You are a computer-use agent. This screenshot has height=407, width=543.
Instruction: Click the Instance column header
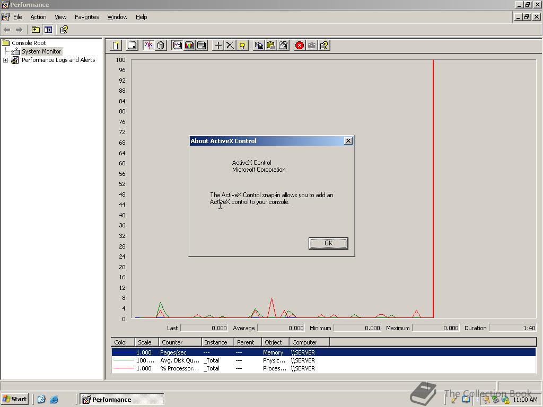pyautogui.click(x=218, y=342)
